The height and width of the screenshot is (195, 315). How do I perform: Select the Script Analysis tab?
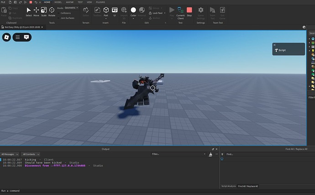[228, 186]
